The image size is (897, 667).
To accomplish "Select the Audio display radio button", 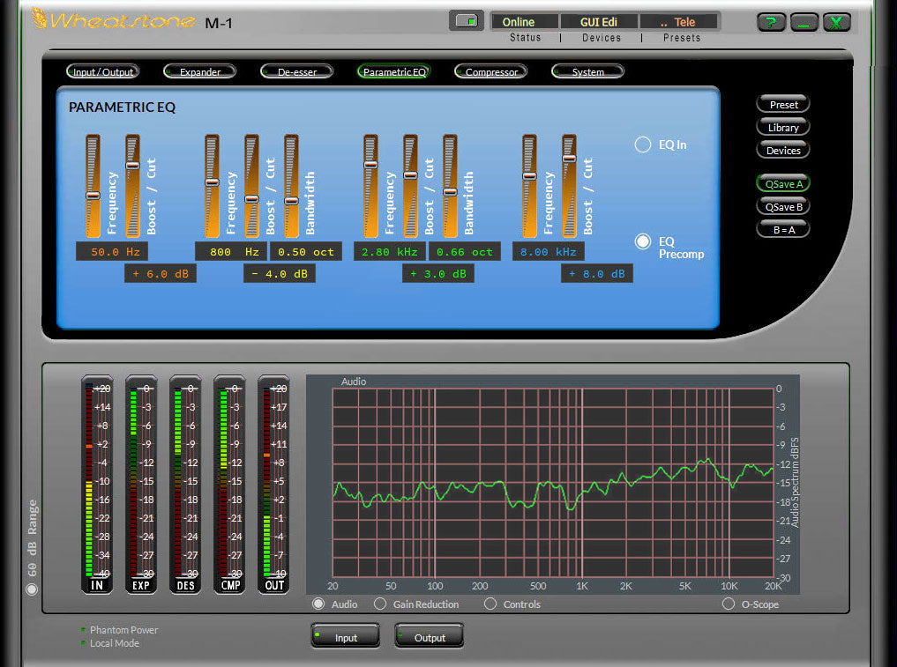I will point(318,604).
